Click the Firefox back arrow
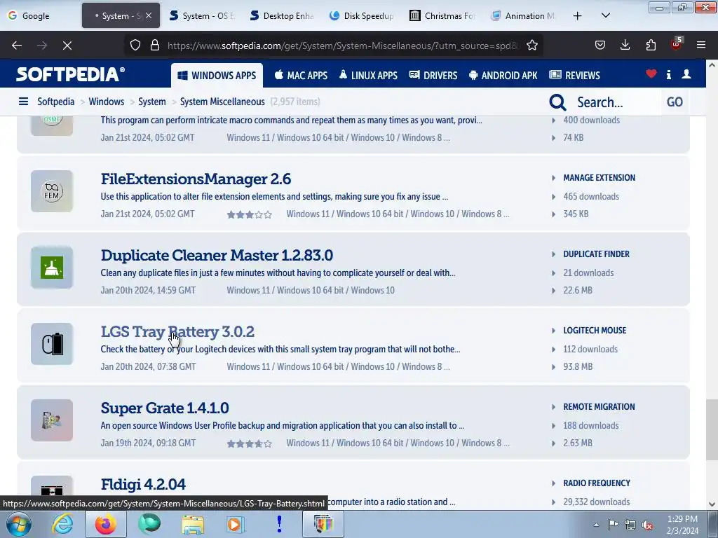The image size is (718, 538). click(x=17, y=46)
